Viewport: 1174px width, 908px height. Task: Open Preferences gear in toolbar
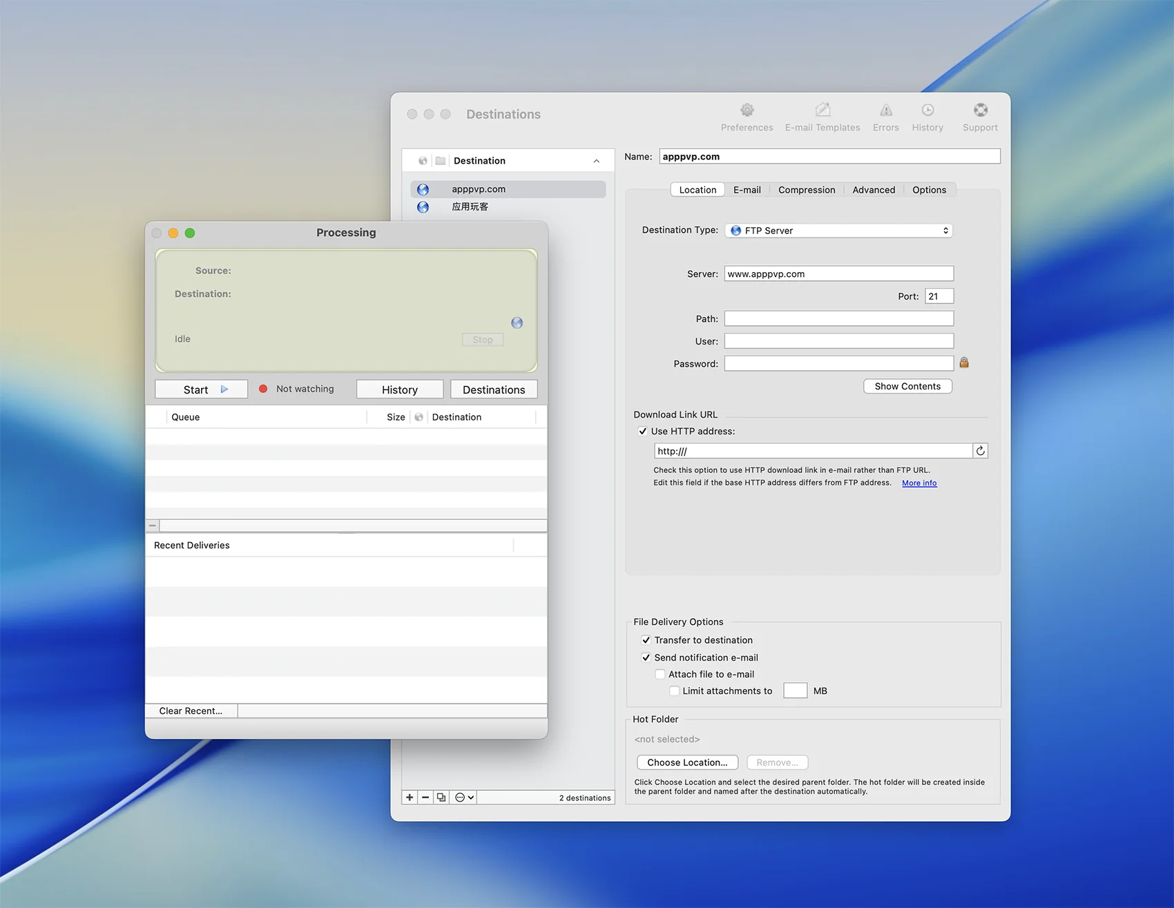pyautogui.click(x=747, y=110)
